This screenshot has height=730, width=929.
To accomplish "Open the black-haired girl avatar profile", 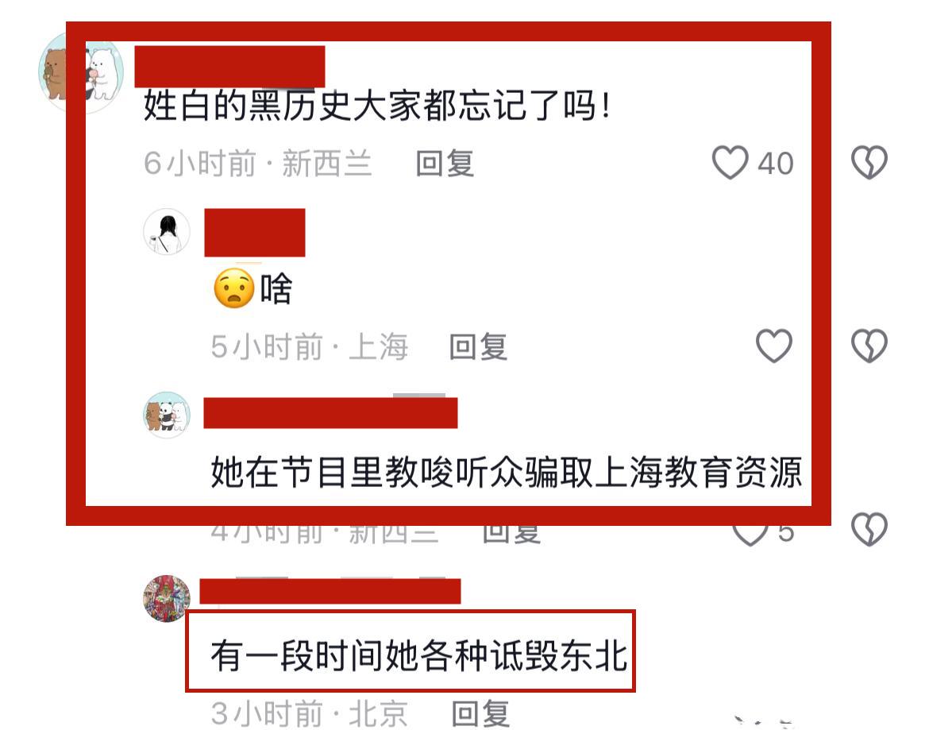I will coord(167,232).
